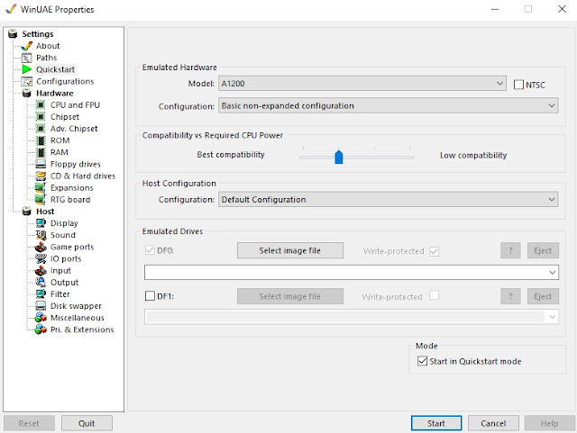Screen dimensions: 577x433
Task: Click the Reset button
Action: pyautogui.click(x=29, y=423)
